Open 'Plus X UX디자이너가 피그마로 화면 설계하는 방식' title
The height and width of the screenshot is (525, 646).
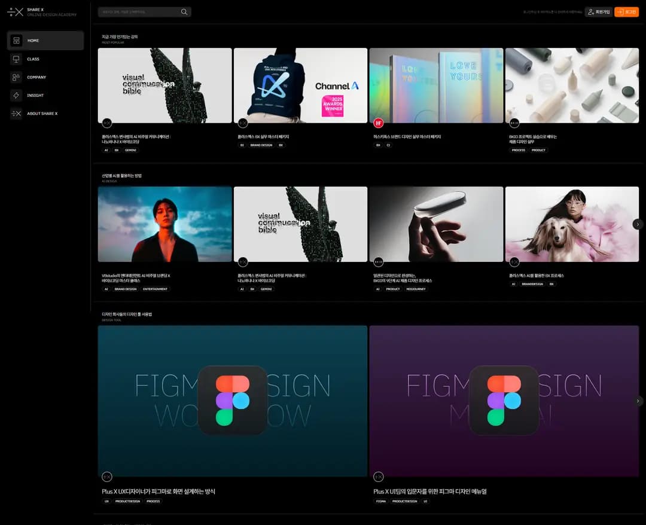coord(158,492)
